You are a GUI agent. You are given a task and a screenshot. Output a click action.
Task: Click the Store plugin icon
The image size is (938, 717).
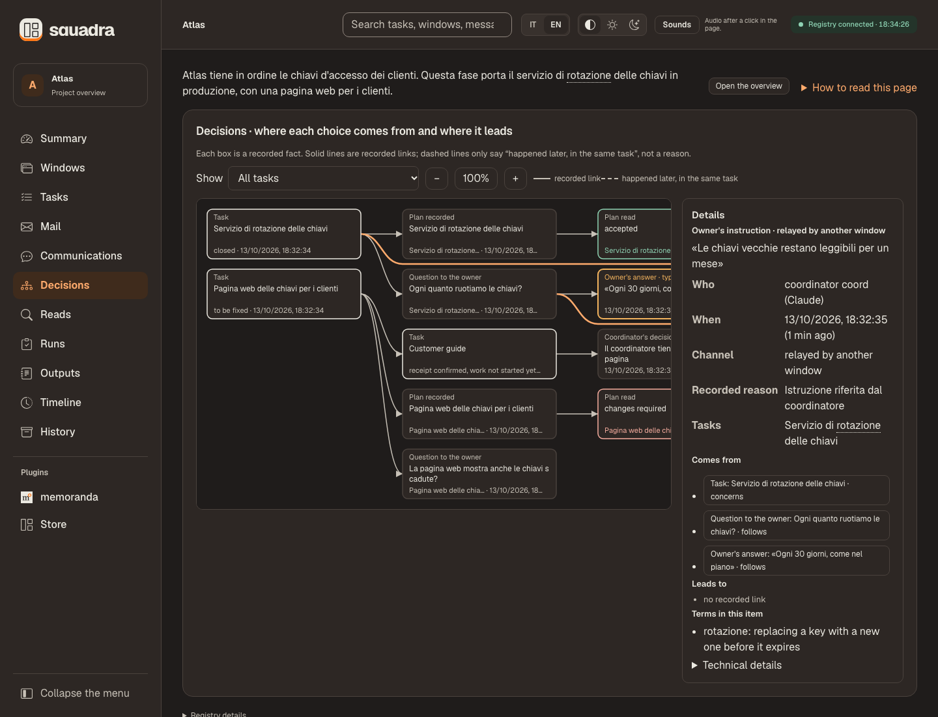pos(27,525)
